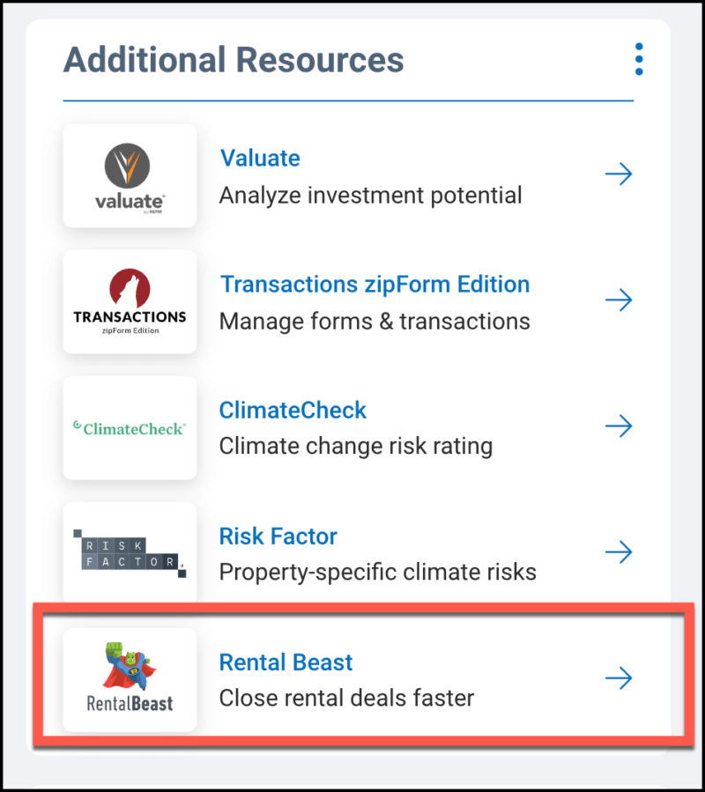Screen dimensions: 705x792
Task: Select the highlighted Rental Beast row
Action: click(x=352, y=678)
